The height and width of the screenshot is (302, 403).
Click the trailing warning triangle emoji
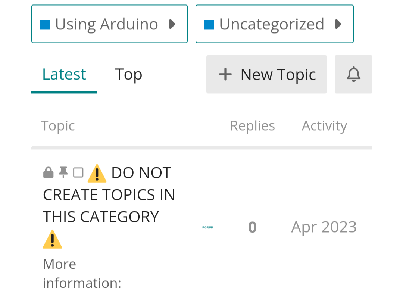coord(52,239)
